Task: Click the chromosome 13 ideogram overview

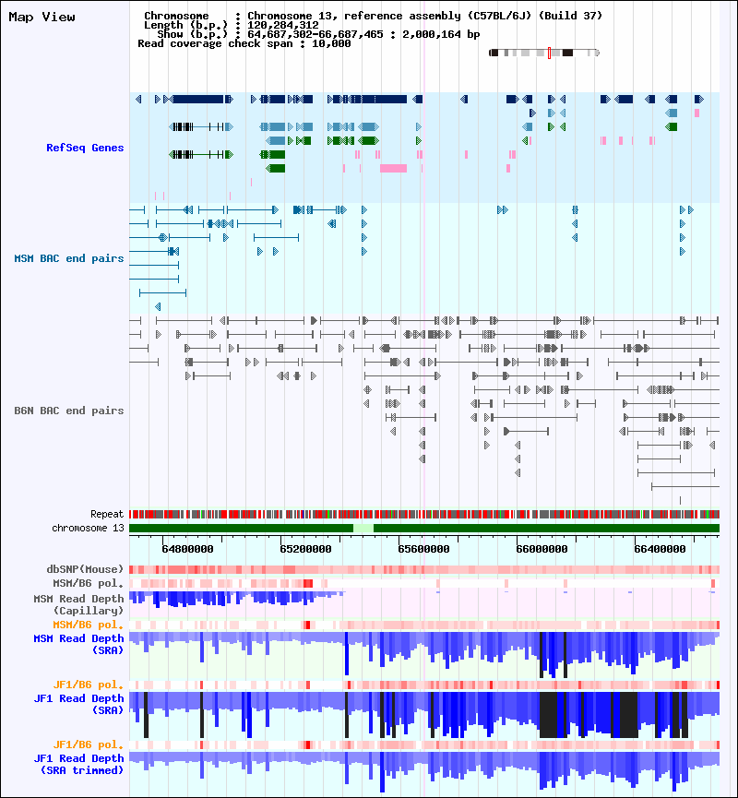Action: click(x=544, y=53)
